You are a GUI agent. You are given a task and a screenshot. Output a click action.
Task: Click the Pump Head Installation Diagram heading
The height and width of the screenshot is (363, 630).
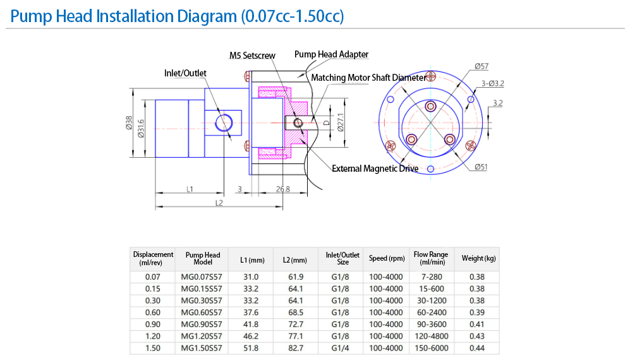click(177, 16)
